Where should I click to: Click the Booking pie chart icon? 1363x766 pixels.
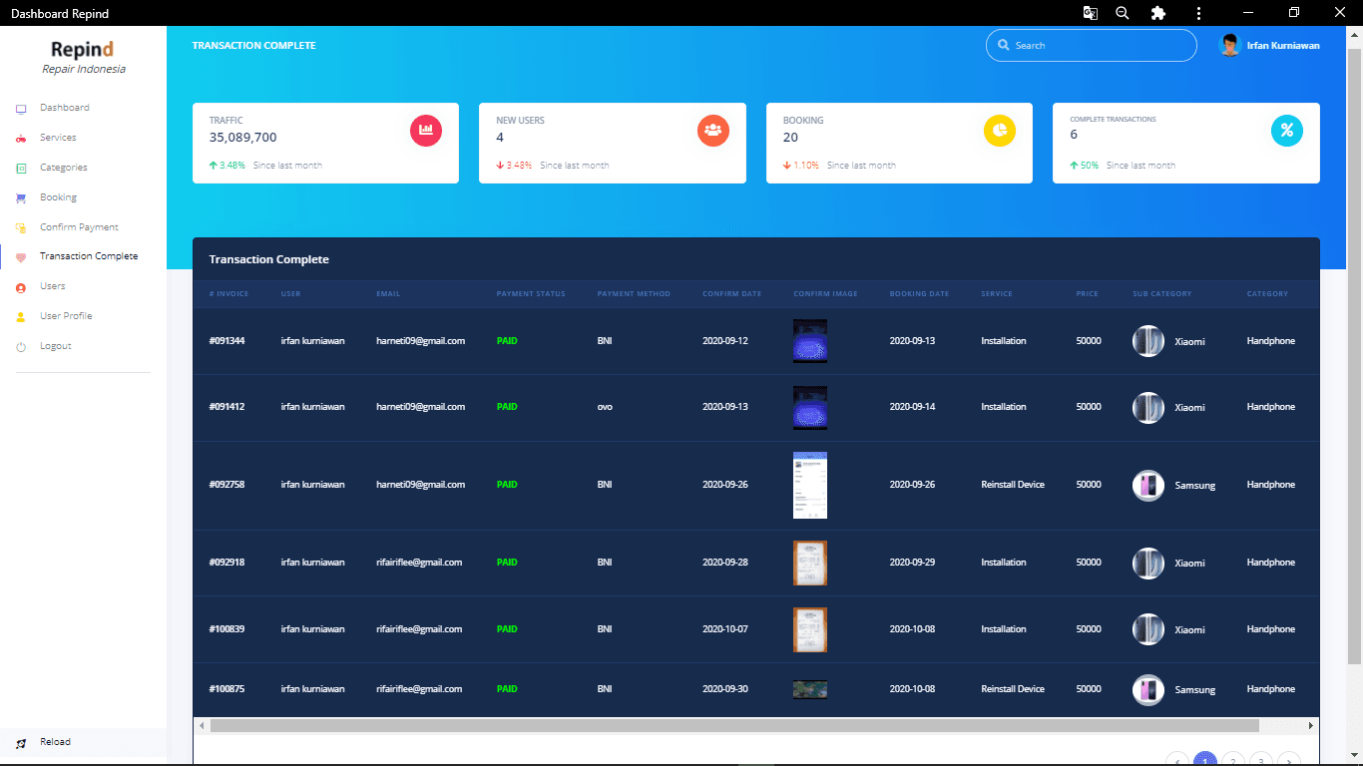pyautogui.click(x=1000, y=131)
